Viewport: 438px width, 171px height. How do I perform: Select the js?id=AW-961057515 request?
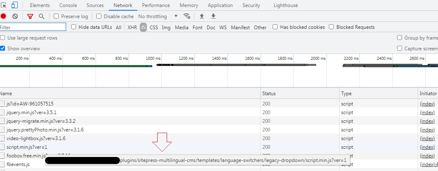click(30, 104)
